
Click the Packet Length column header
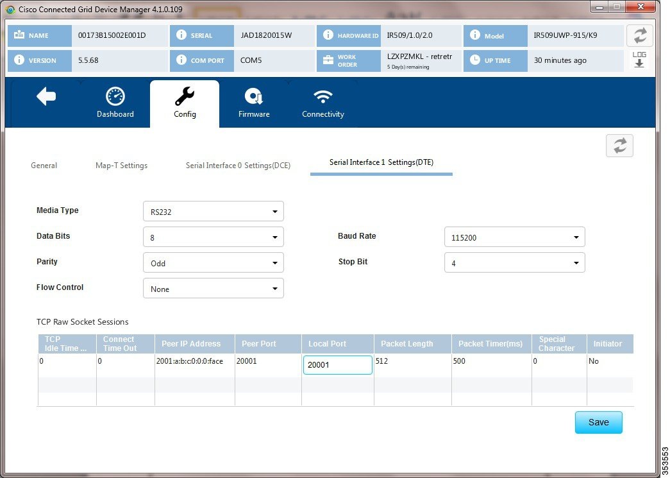(x=413, y=344)
